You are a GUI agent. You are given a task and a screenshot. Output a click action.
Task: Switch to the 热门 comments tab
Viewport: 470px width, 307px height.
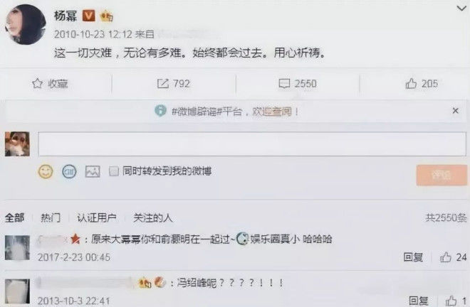click(51, 217)
